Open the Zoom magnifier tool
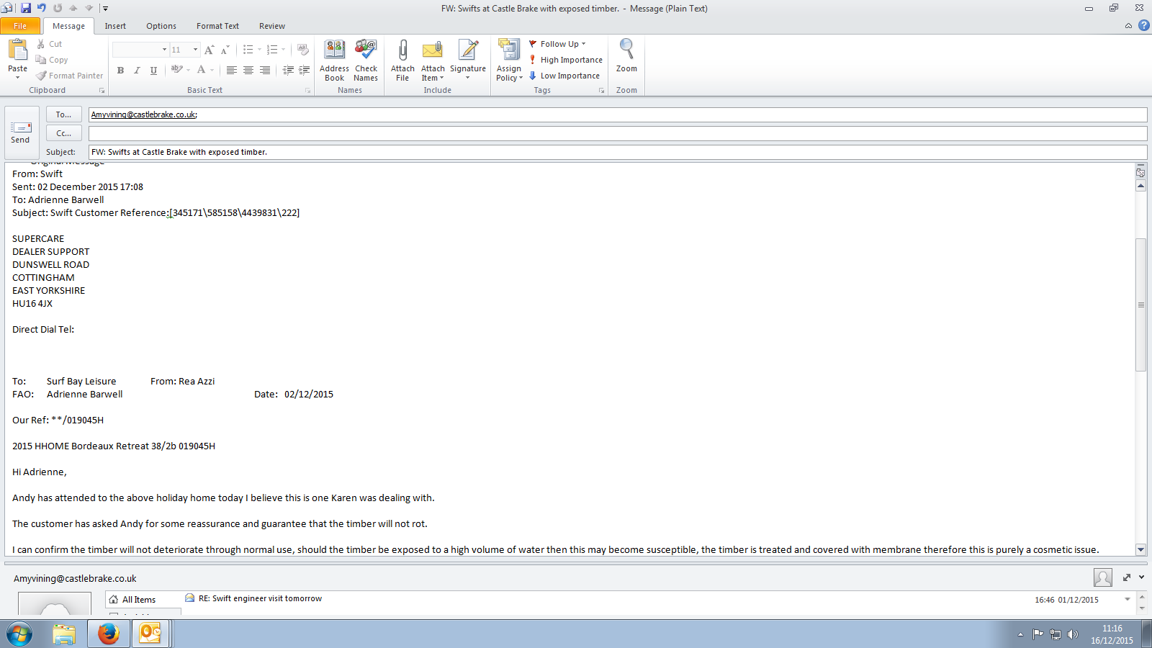This screenshot has height=648, width=1152. tap(626, 56)
